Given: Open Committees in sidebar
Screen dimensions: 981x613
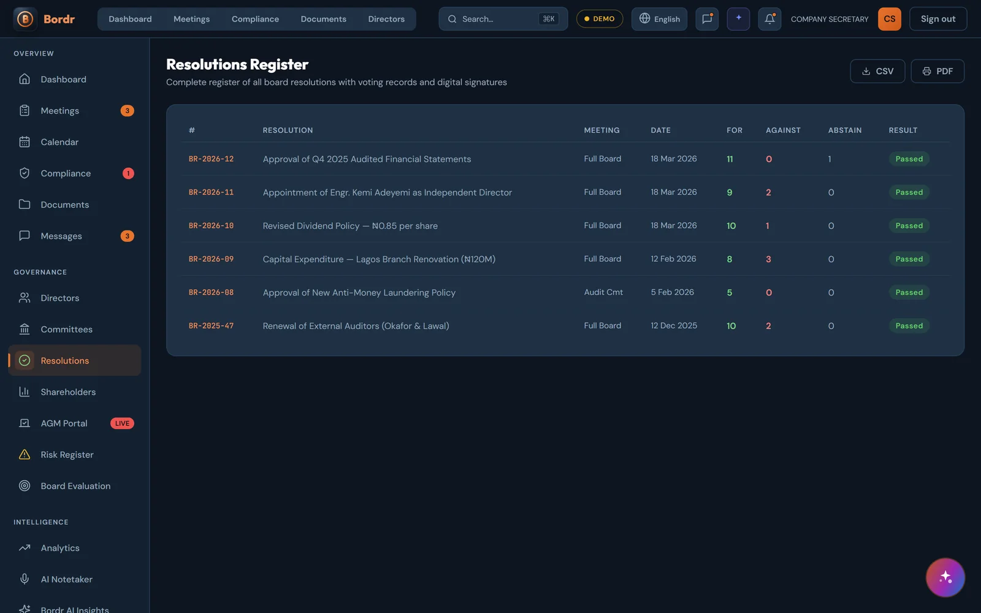Looking at the screenshot, I should 74,329.
